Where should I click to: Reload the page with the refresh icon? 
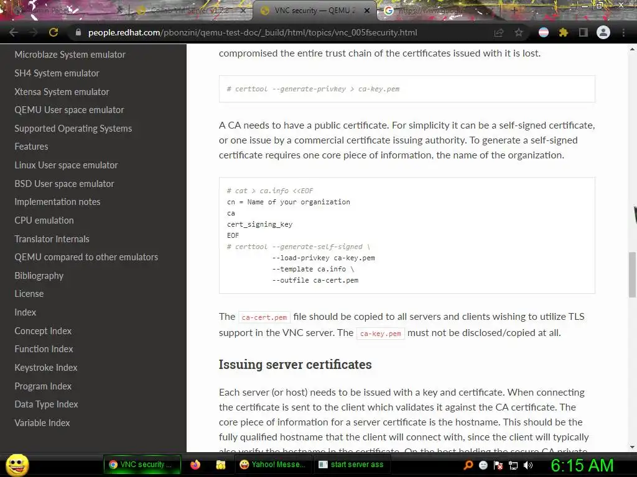click(x=53, y=32)
